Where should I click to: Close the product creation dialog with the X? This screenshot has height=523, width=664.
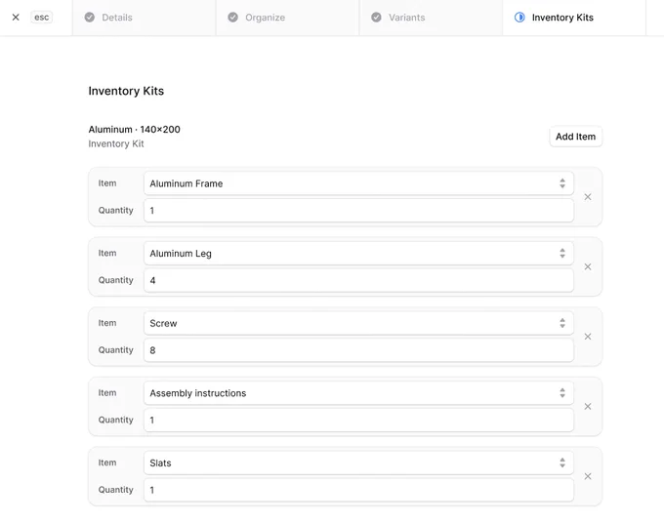(x=16, y=18)
